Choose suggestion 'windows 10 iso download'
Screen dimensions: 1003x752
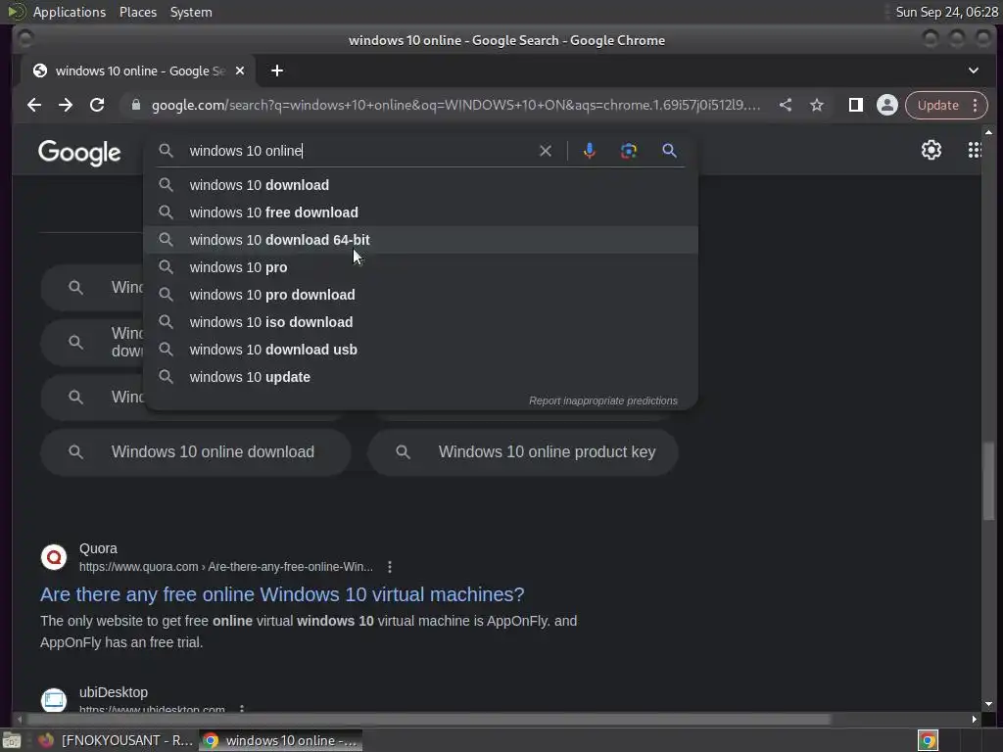pos(421,322)
